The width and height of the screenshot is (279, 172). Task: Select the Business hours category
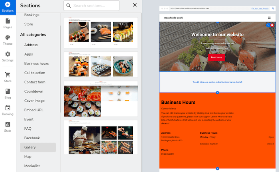37,63
